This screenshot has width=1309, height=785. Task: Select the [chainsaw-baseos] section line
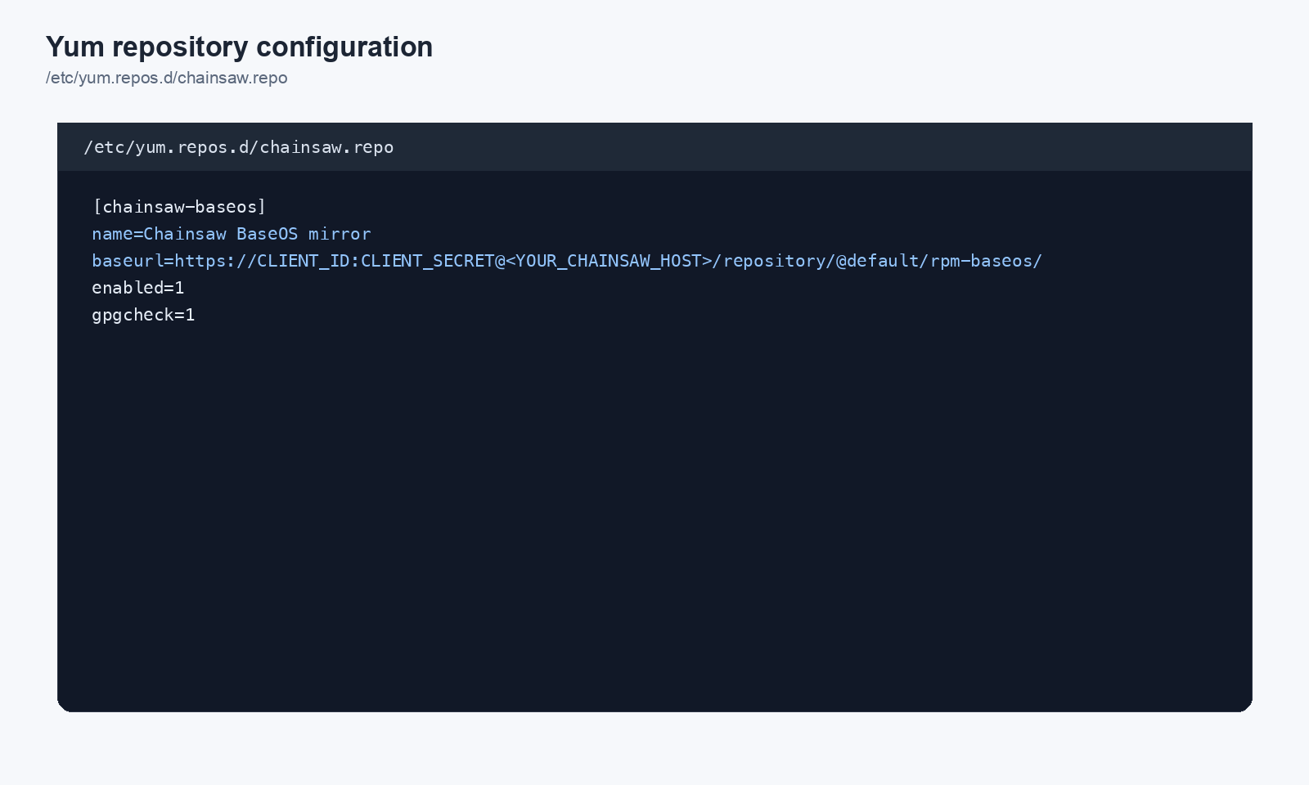click(179, 207)
